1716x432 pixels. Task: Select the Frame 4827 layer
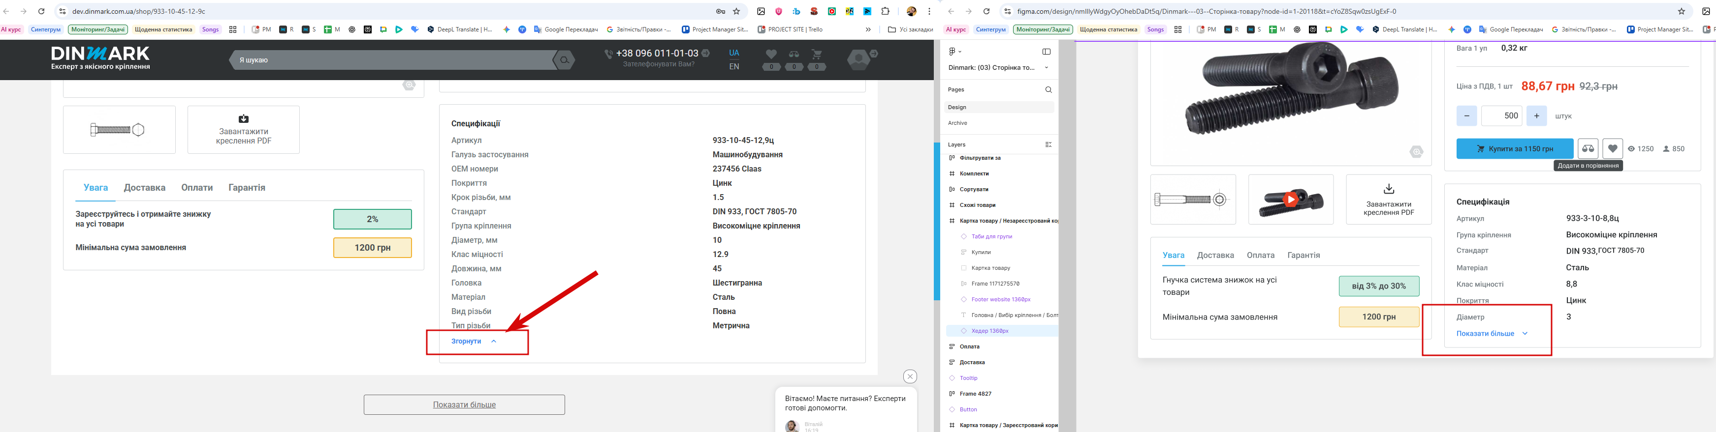[x=975, y=394]
